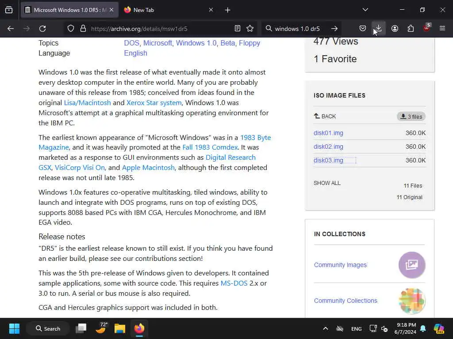Follow the VisiCorp Visi On link
Image resolution: width=453 pixels, height=339 pixels.
click(80, 167)
